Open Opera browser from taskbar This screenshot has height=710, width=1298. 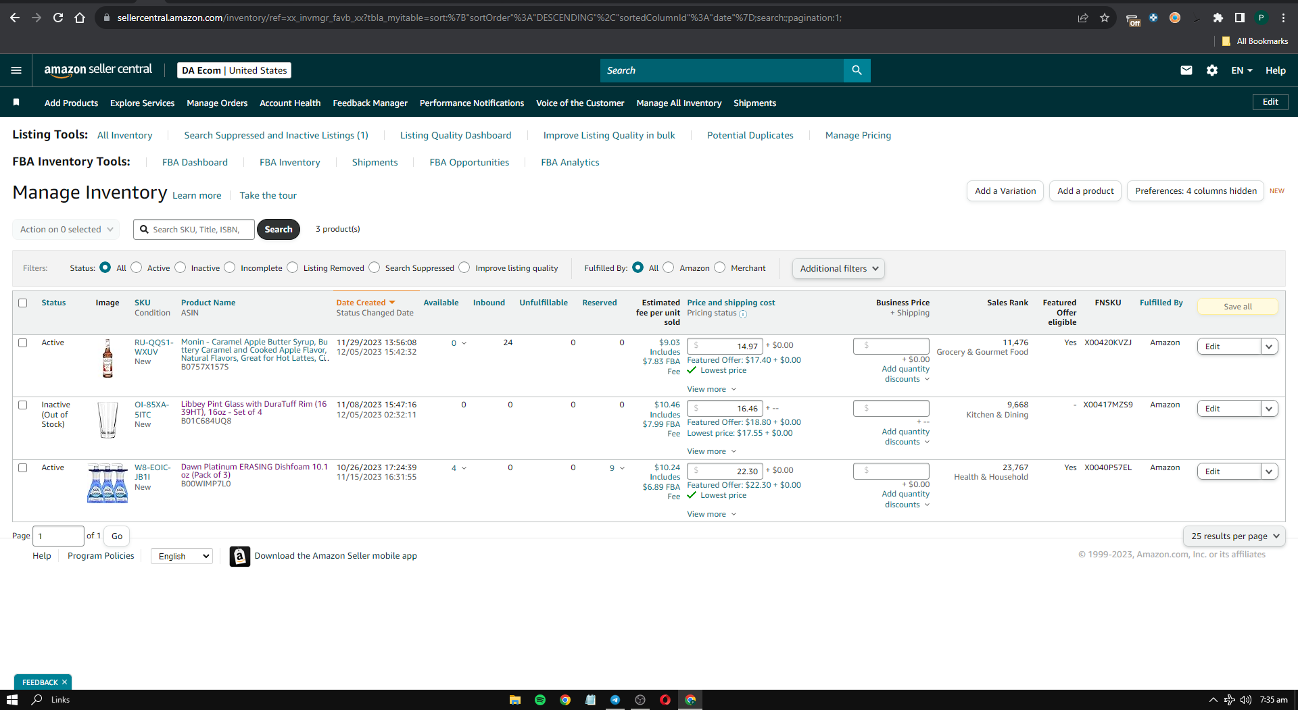[665, 700]
